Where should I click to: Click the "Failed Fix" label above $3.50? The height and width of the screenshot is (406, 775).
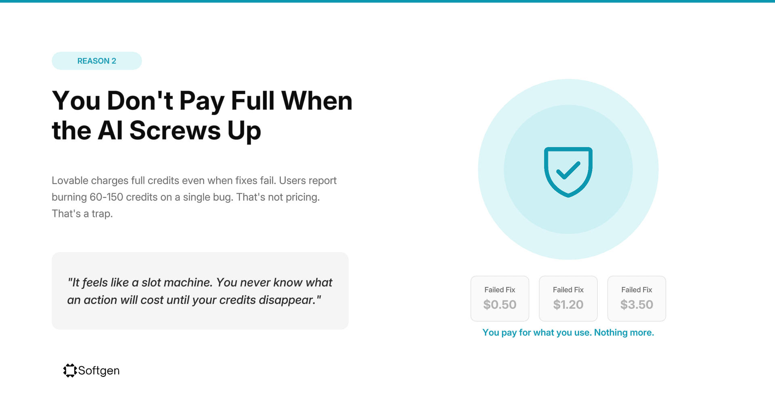point(637,290)
